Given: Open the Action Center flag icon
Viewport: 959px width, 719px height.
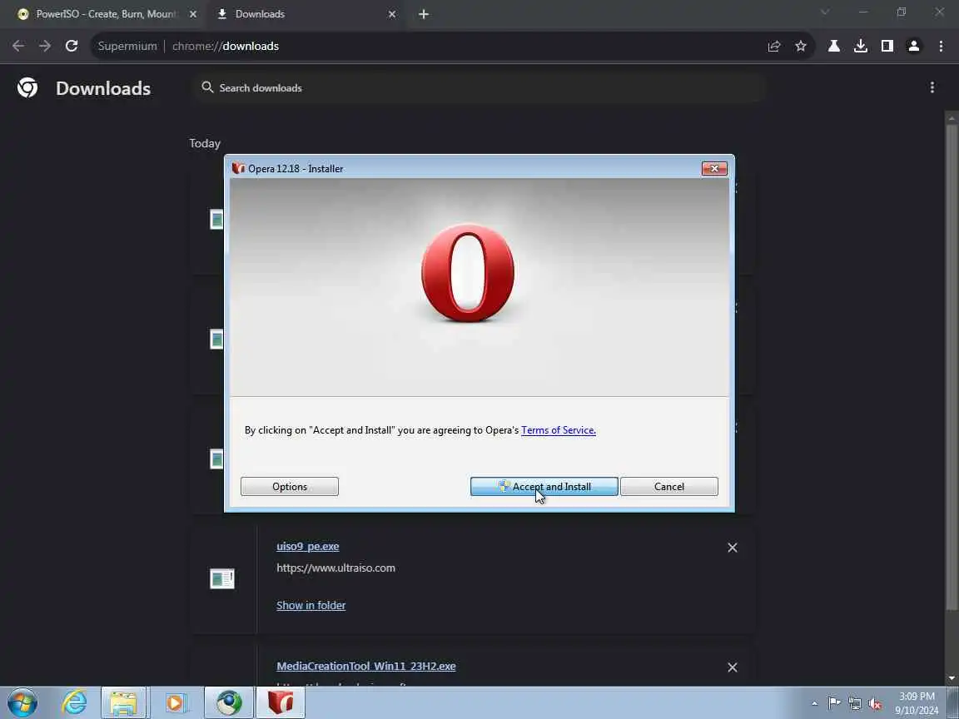Looking at the screenshot, I should [x=834, y=704].
